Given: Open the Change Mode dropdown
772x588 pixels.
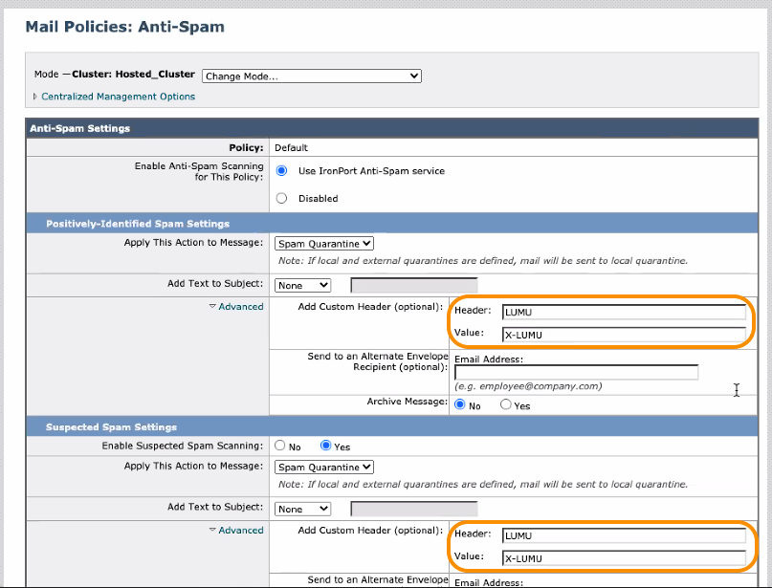Looking at the screenshot, I should click(x=311, y=76).
